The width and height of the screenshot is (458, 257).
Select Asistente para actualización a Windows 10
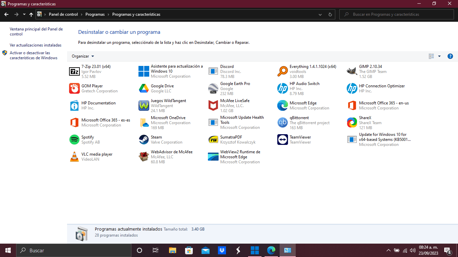click(x=171, y=71)
